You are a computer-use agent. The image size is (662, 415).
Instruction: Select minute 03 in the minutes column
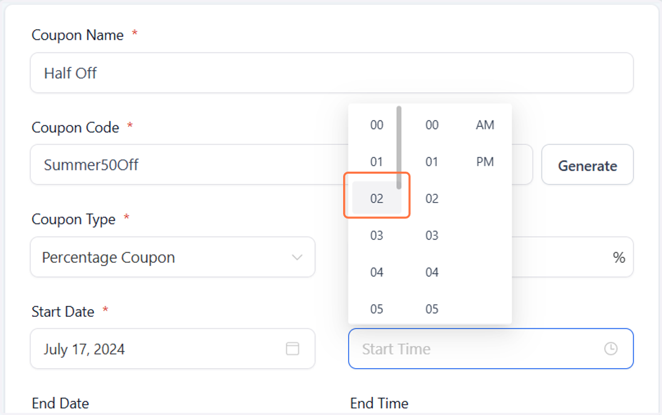(432, 236)
